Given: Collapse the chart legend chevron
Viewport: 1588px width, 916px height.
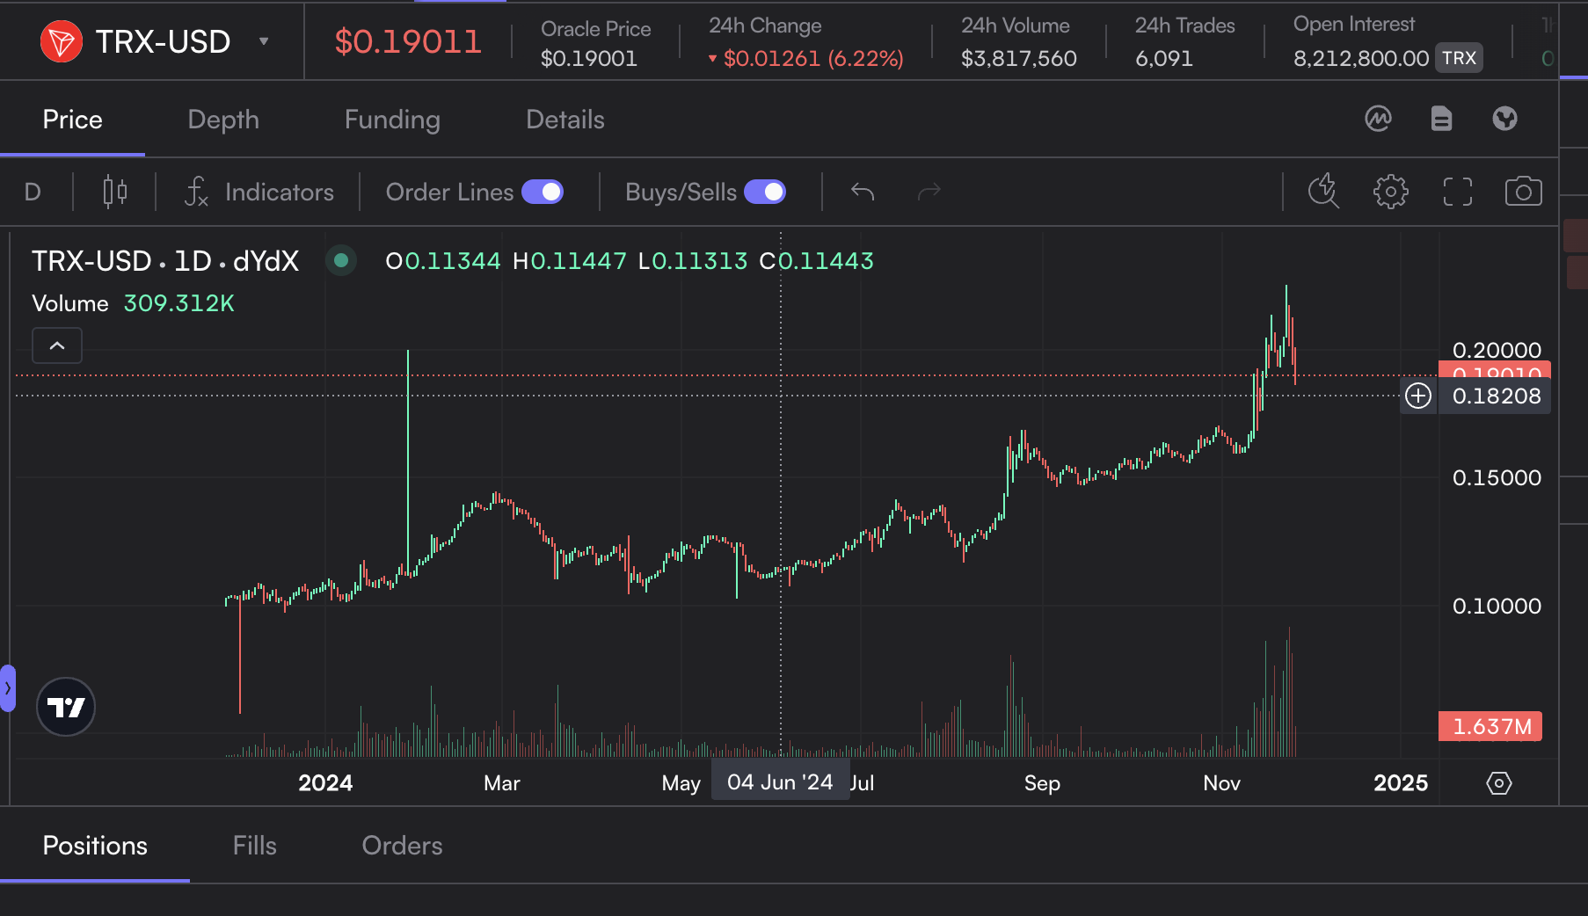Looking at the screenshot, I should click(57, 345).
